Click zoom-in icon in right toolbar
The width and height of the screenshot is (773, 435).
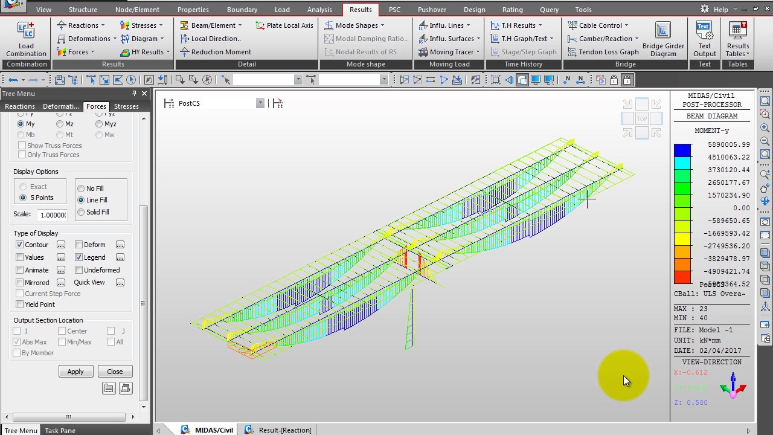pyautogui.click(x=765, y=128)
